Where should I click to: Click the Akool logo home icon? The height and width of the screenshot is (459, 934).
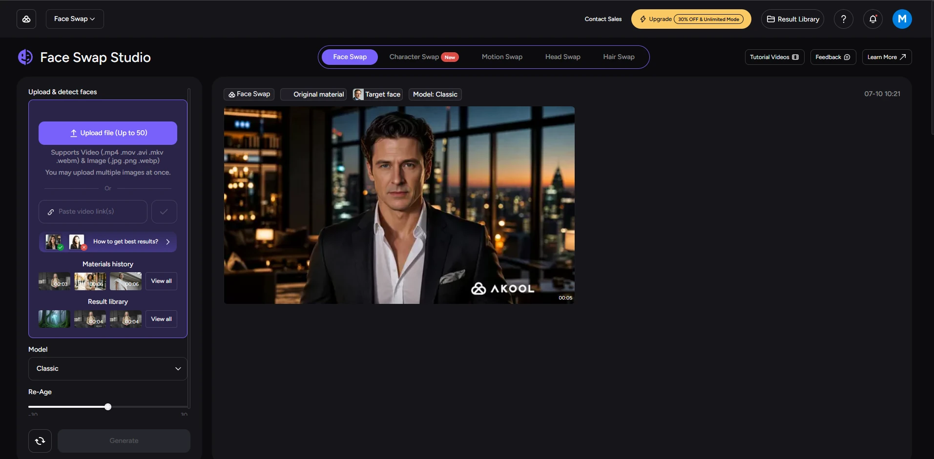26,19
